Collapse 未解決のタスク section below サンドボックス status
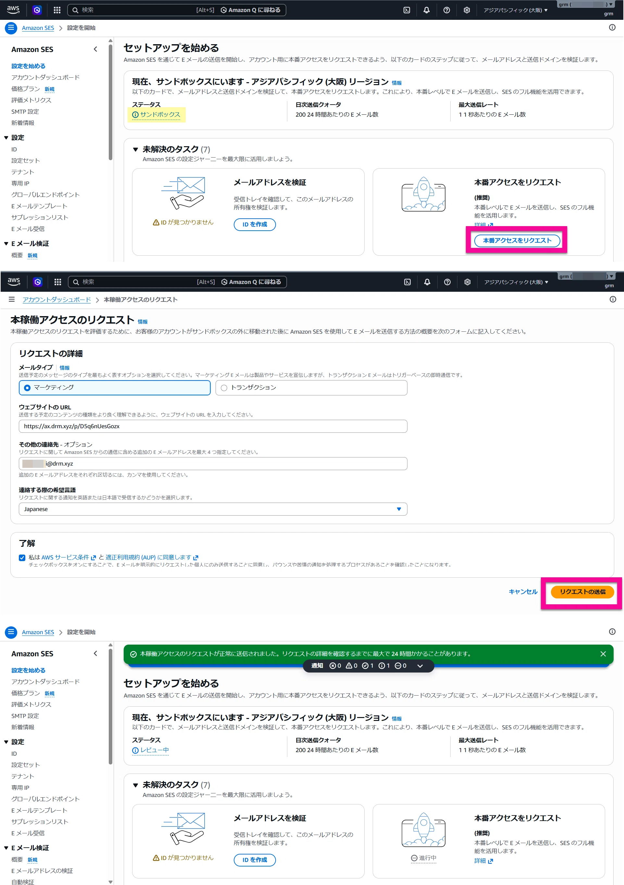Viewport: 624px width, 885px height. click(x=135, y=149)
